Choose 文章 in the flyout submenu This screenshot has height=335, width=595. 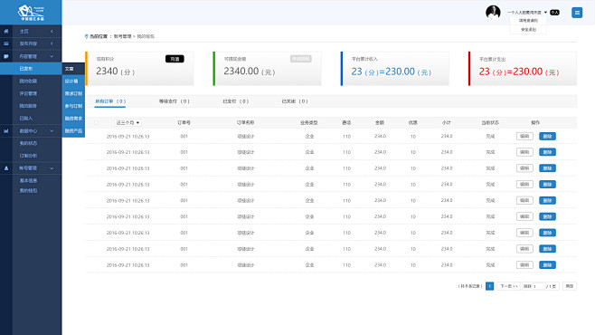coord(73,69)
